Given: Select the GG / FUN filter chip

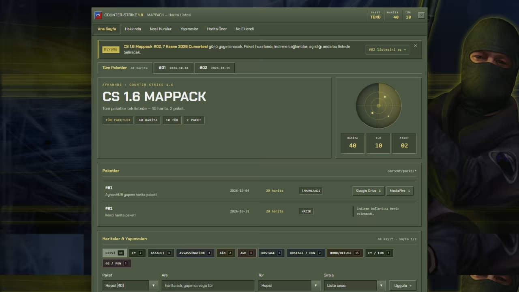Looking at the screenshot, I should [117, 263].
